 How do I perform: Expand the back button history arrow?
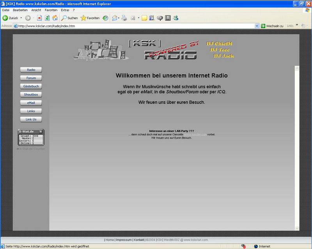point(21,18)
